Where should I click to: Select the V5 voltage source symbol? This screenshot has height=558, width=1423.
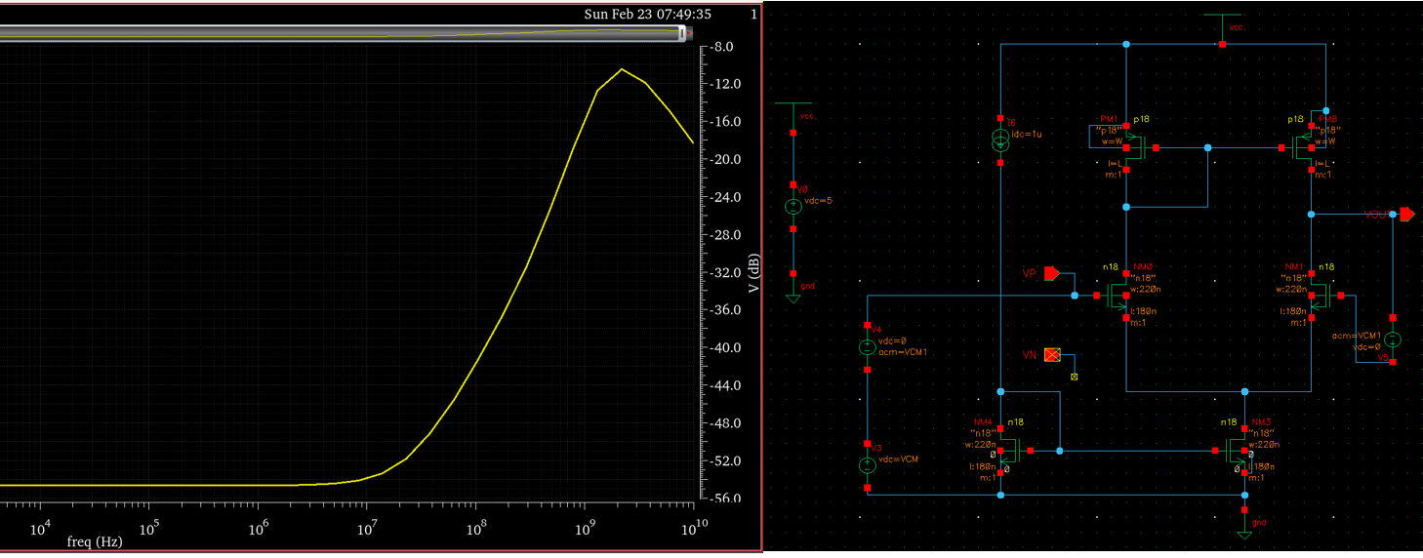(1394, 339)
